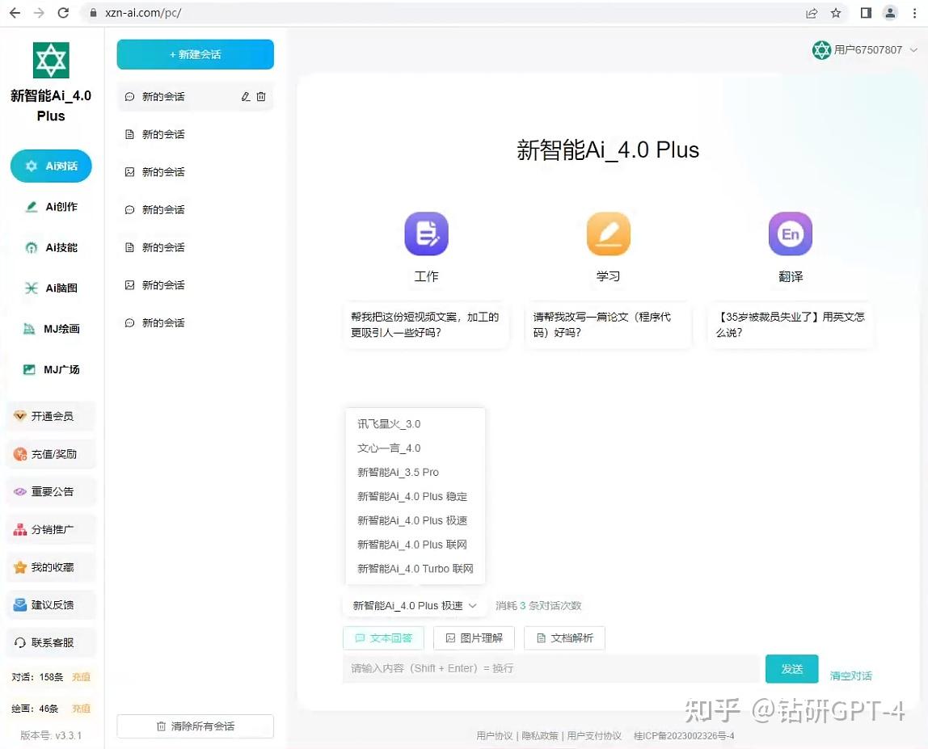This screenshot has height=749, width=928.
Task: Click the browser forward arrow
Action: (x=39, y=12)
